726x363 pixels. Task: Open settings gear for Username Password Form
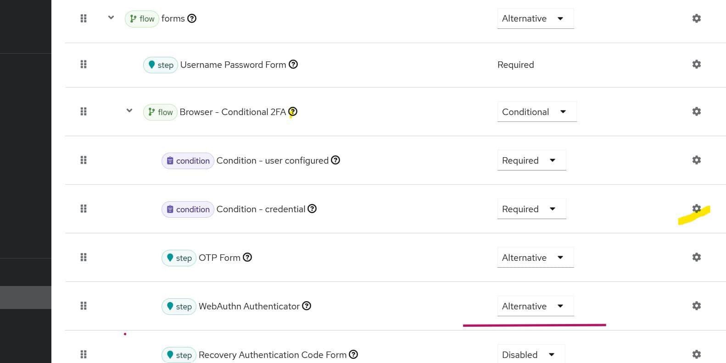click(x=696, y=64)
